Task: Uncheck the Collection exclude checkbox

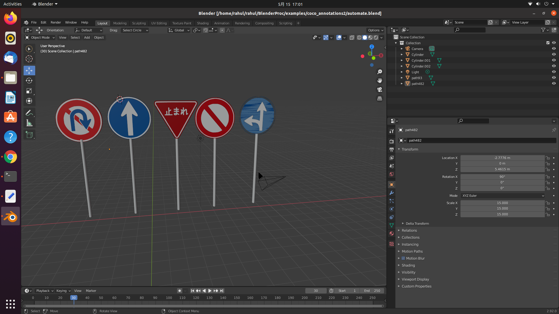Action: click(x=548, y=43)
